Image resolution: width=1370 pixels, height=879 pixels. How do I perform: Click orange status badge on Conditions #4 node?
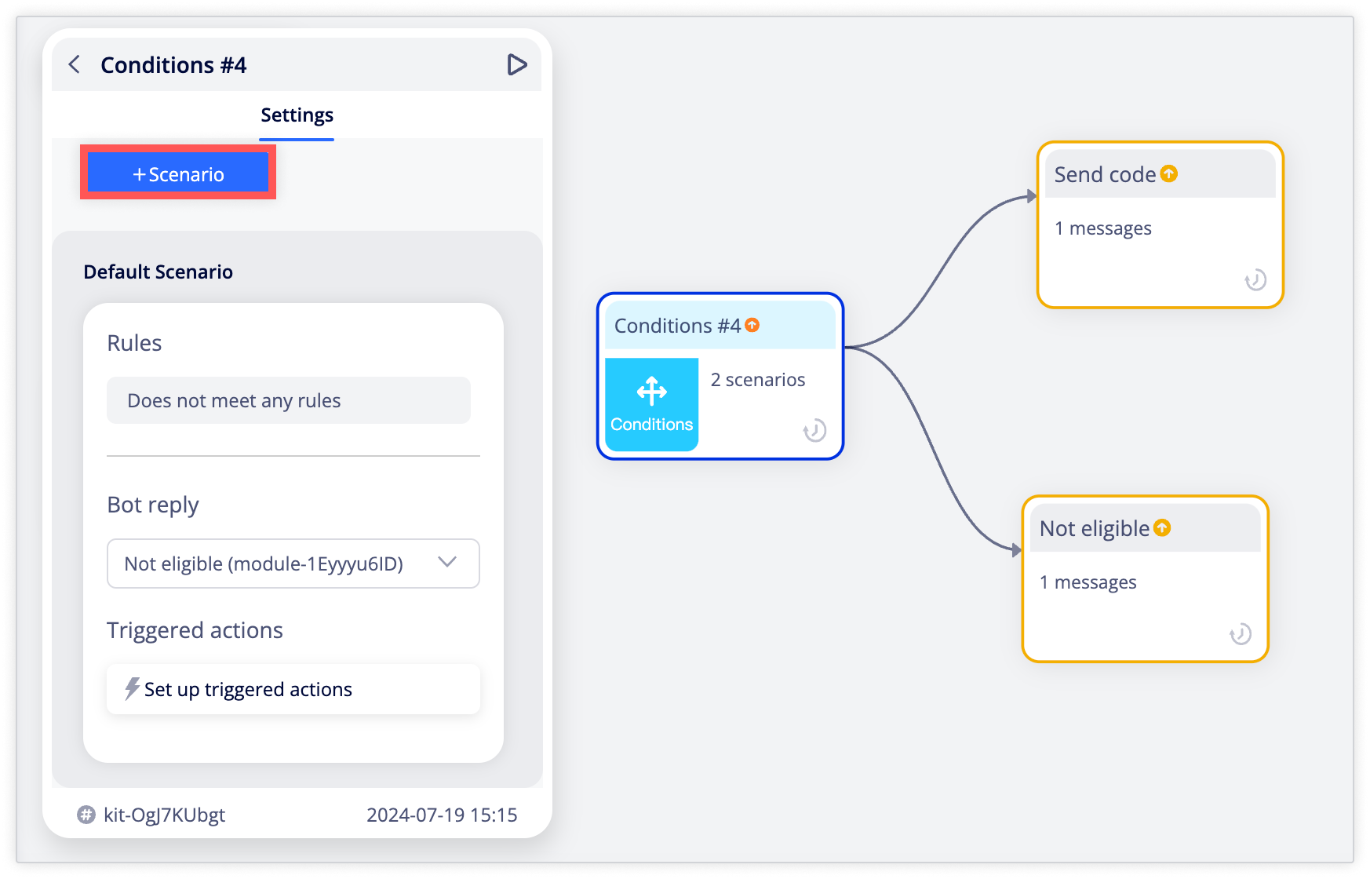tap(752, 325)
